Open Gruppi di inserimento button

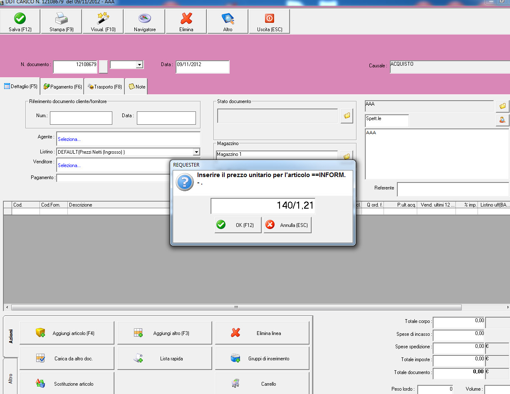coord(262,358)
